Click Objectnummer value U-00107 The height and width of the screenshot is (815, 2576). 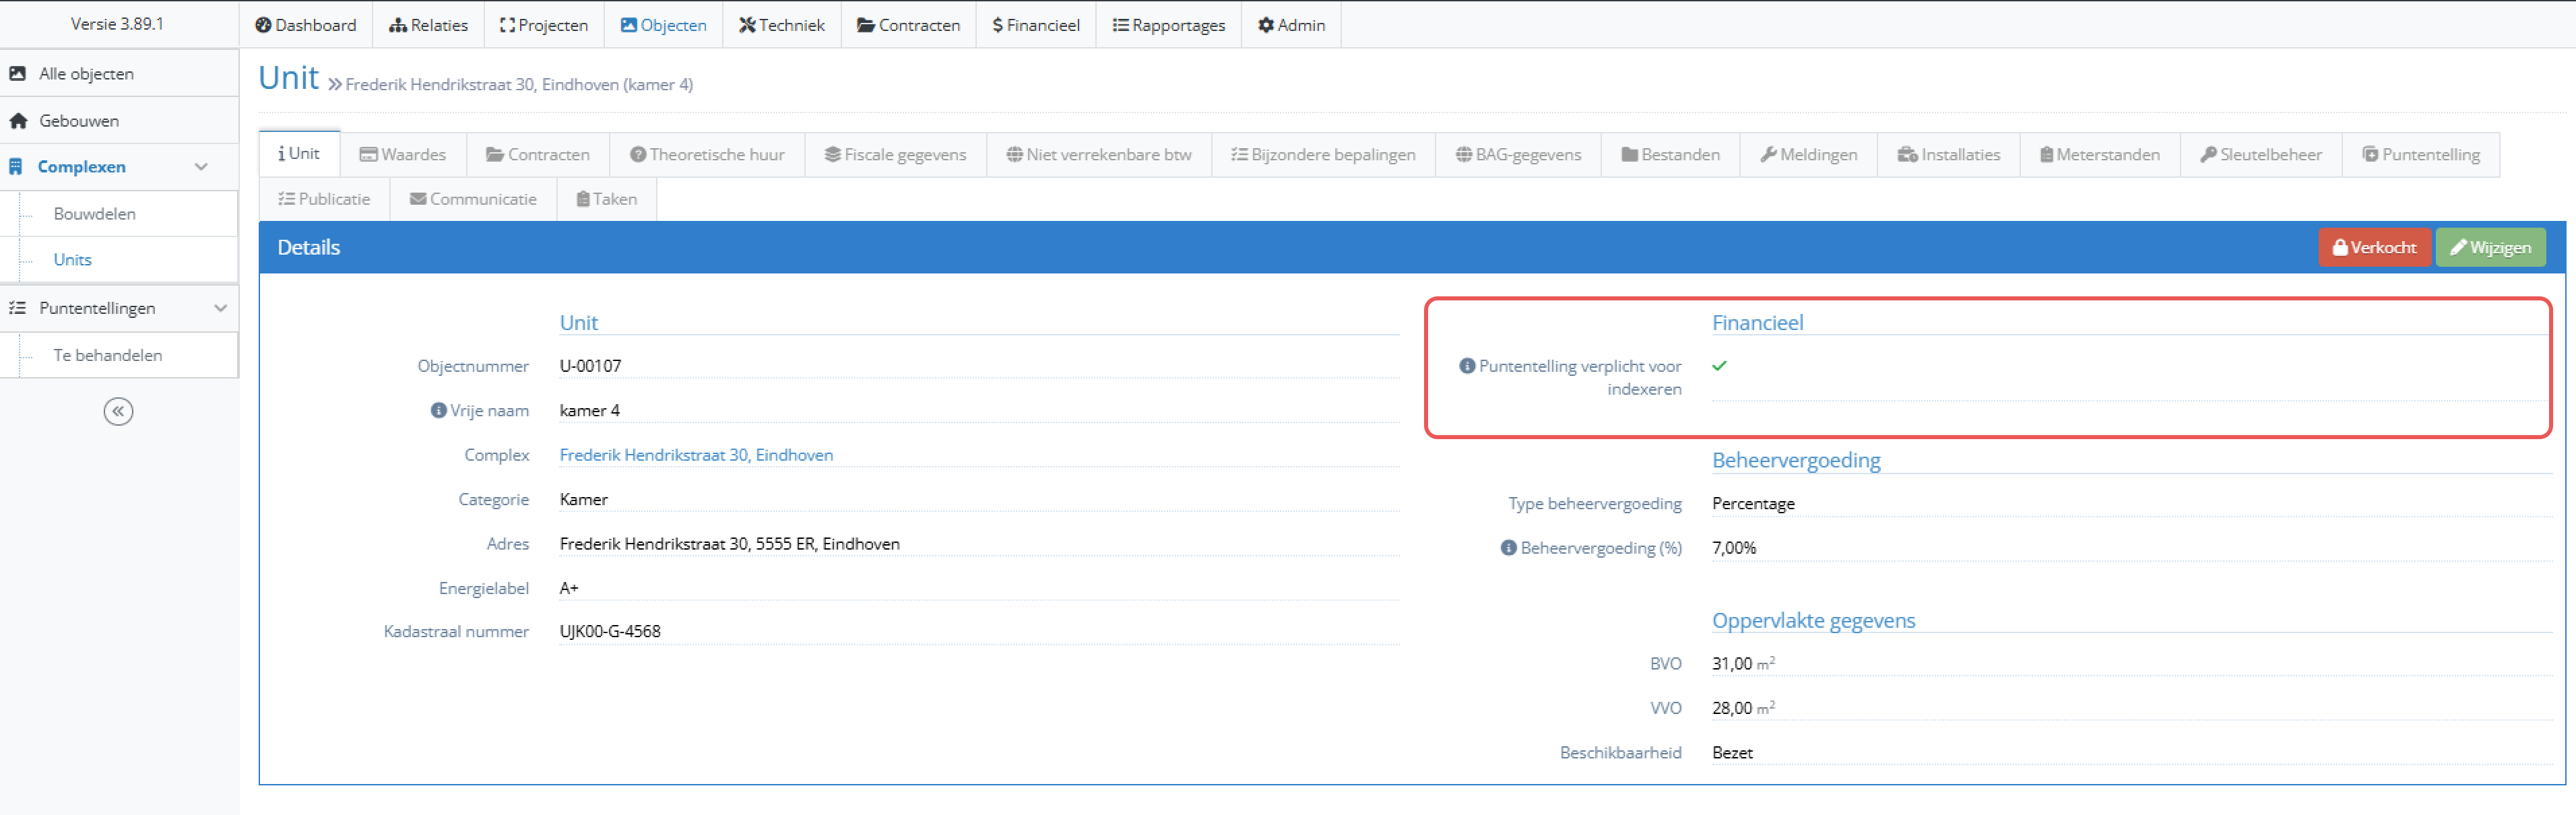590,365
